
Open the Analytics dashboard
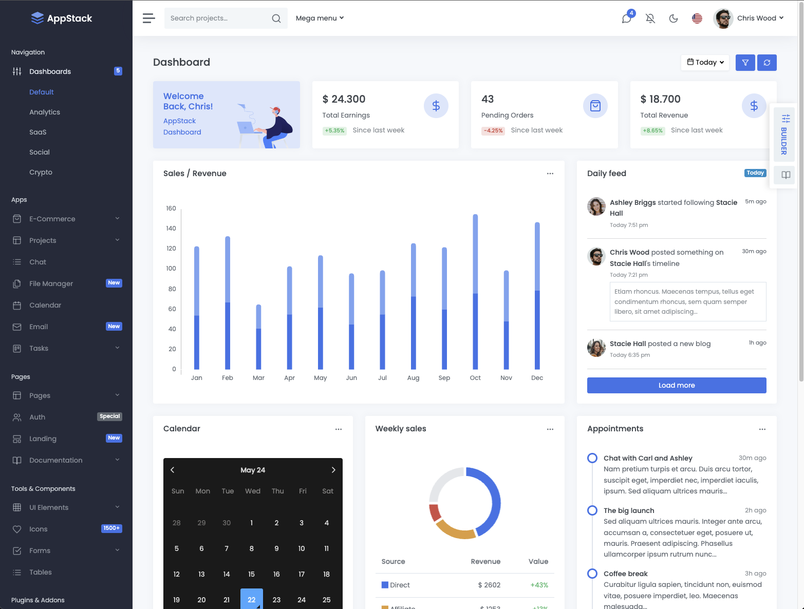[45, 112]
